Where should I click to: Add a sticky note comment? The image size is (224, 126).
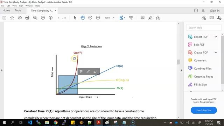(142, 18)
